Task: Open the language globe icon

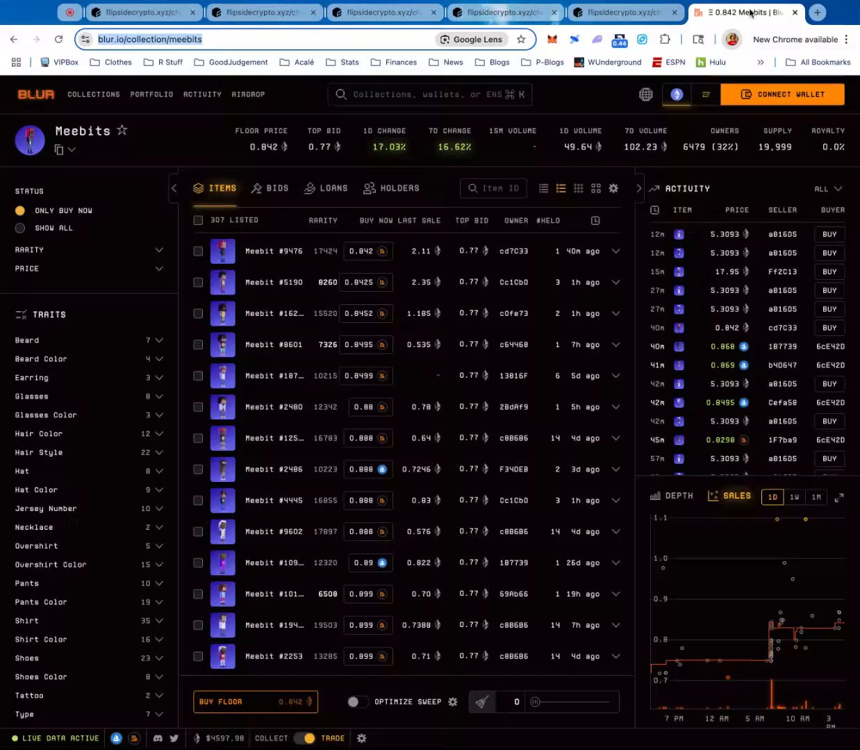Action: point(646,94)
